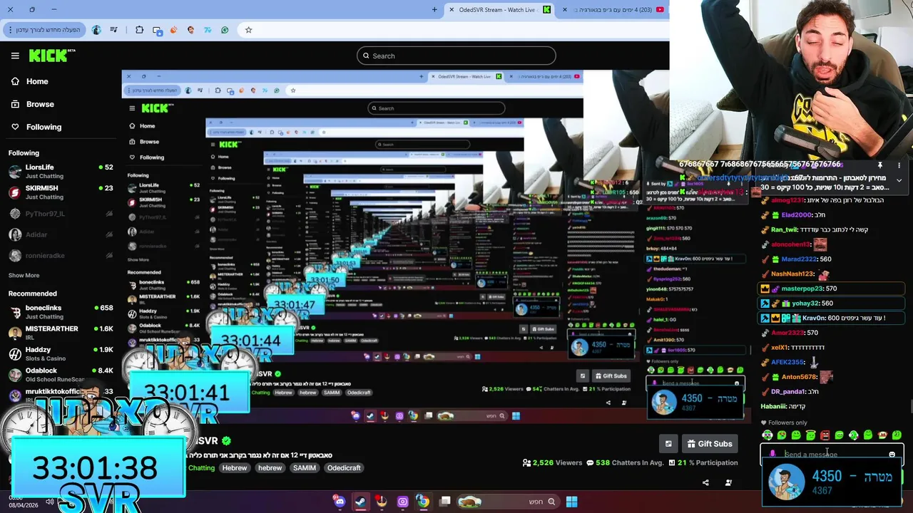Insert the first green emote in chat bar
913x513 pixels.
click(767, 435)
